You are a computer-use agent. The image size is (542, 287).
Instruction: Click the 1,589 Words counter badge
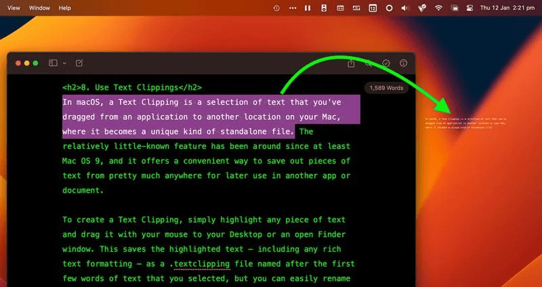click(x=386, y=88)
